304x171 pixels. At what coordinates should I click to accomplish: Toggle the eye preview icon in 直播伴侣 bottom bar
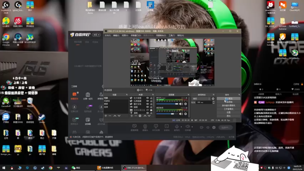point(208,127)
